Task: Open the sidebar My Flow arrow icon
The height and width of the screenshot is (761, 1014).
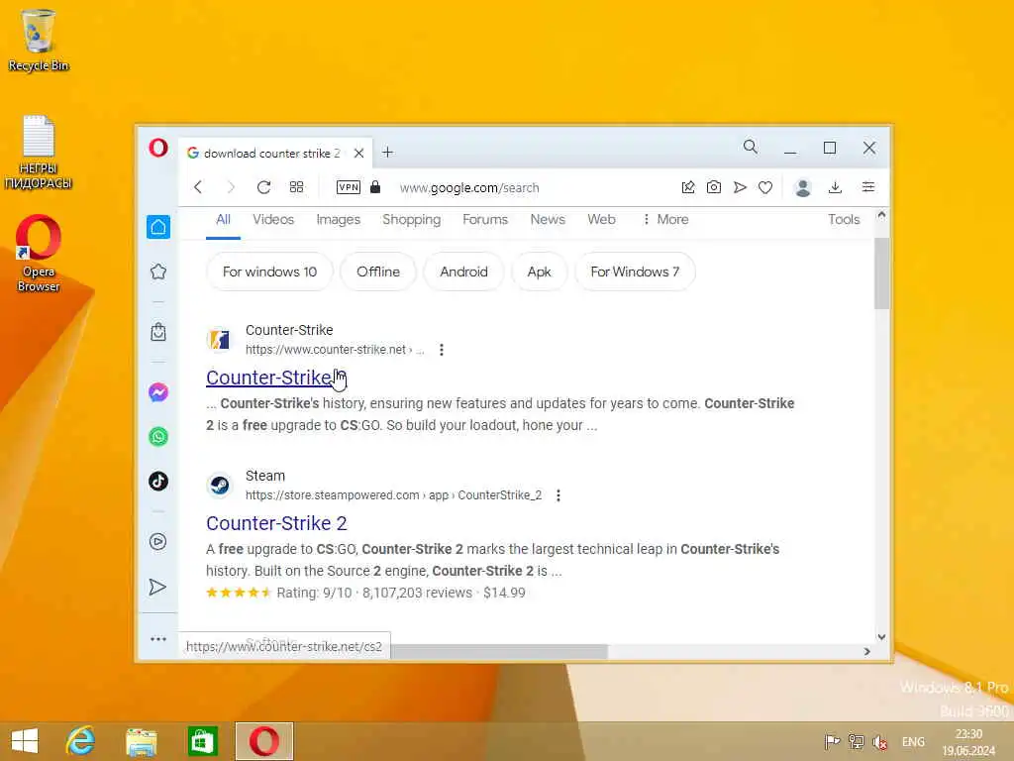Action: [x=157, y=587]
